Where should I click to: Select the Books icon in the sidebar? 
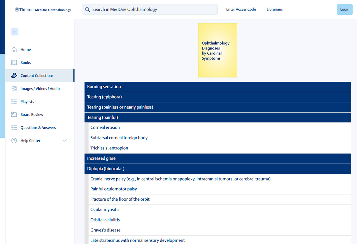tap(14, 62)
